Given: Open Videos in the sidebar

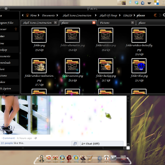Looking at the screenshot, I should [x=9, y=82].
